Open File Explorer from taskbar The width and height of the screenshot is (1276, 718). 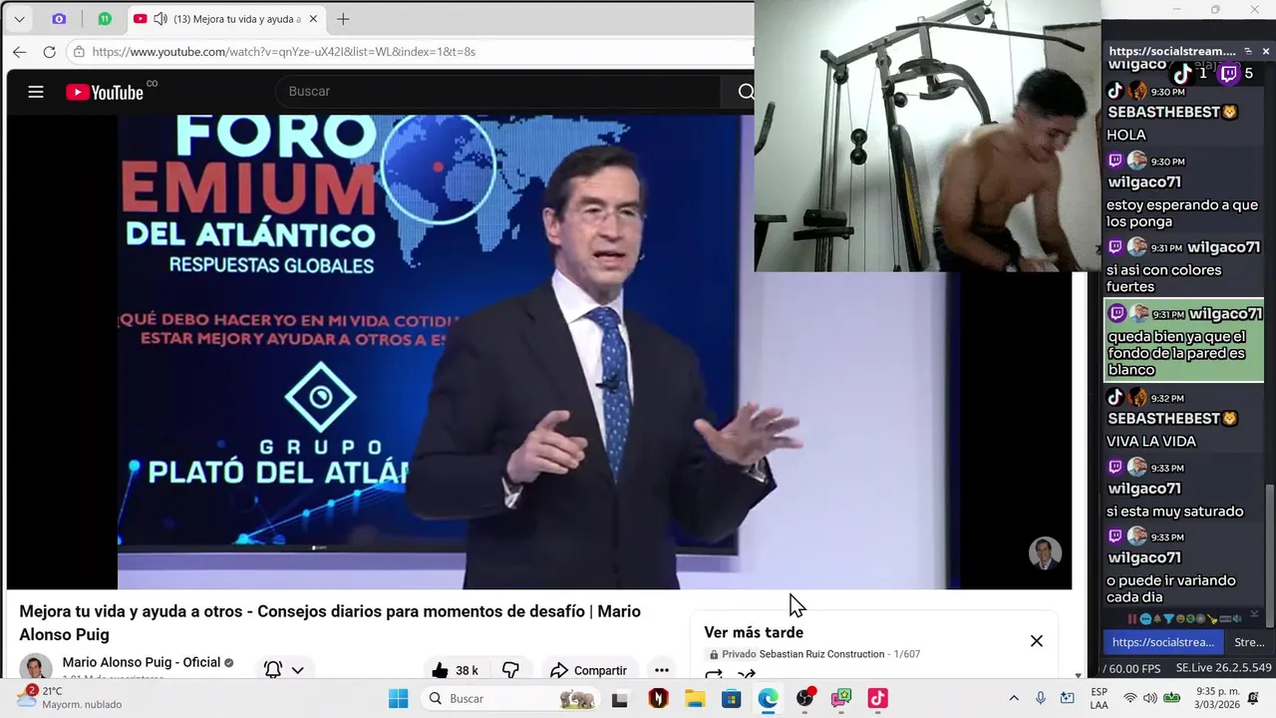[695, 699]
